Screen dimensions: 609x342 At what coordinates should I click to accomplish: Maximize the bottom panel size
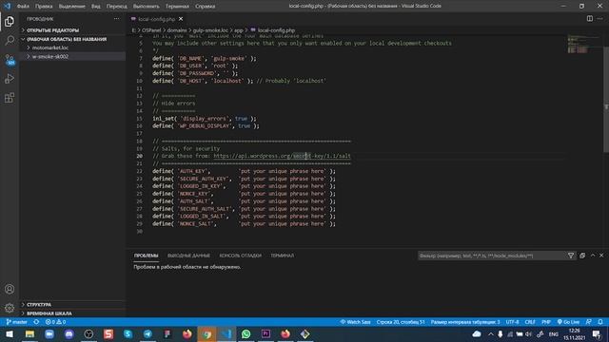click(593, 256)
